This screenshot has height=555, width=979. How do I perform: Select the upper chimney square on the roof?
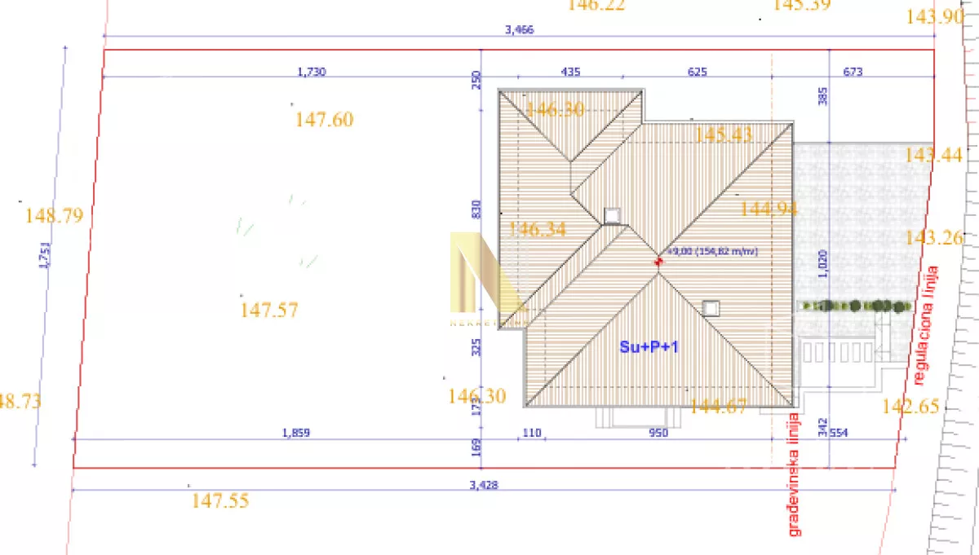pos(613,215)
